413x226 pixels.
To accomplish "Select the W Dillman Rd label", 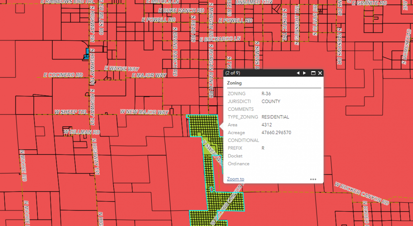I will coord(81,132).
